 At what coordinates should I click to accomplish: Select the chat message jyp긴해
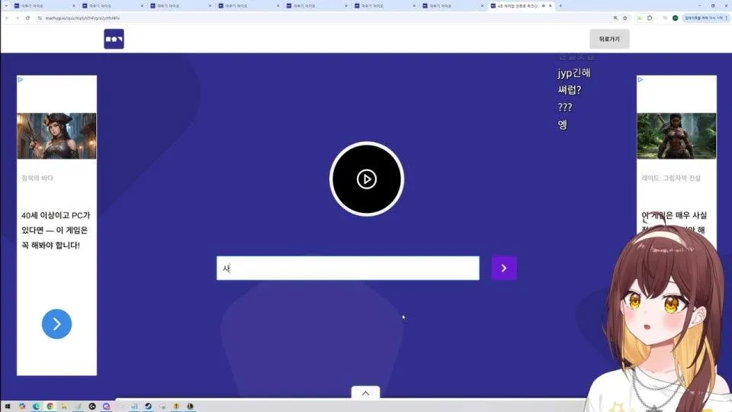pos(574,73)
